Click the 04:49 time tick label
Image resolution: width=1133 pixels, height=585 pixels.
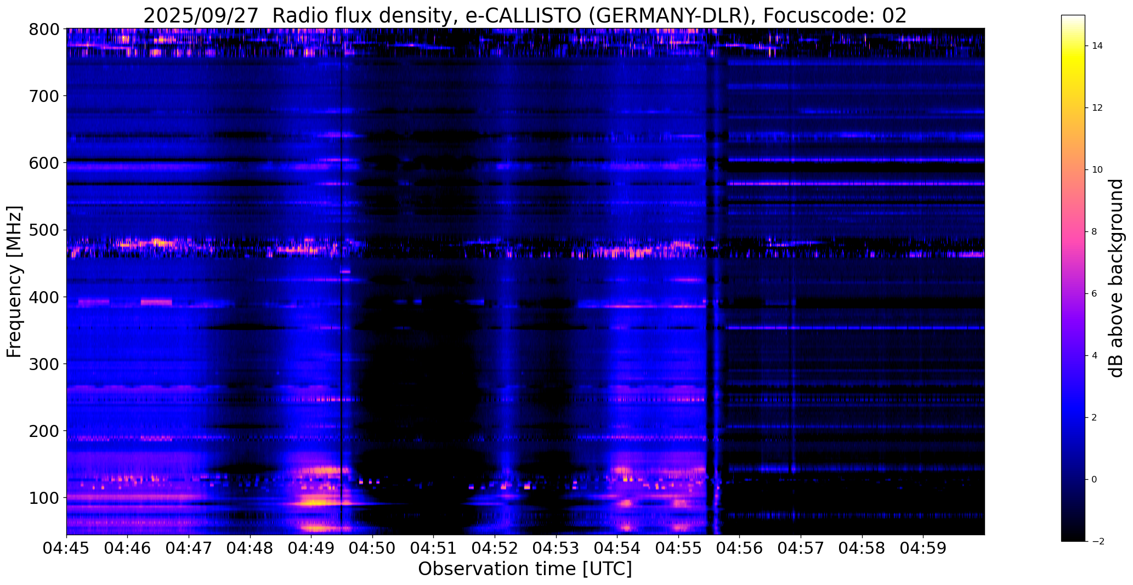[311, 549]
